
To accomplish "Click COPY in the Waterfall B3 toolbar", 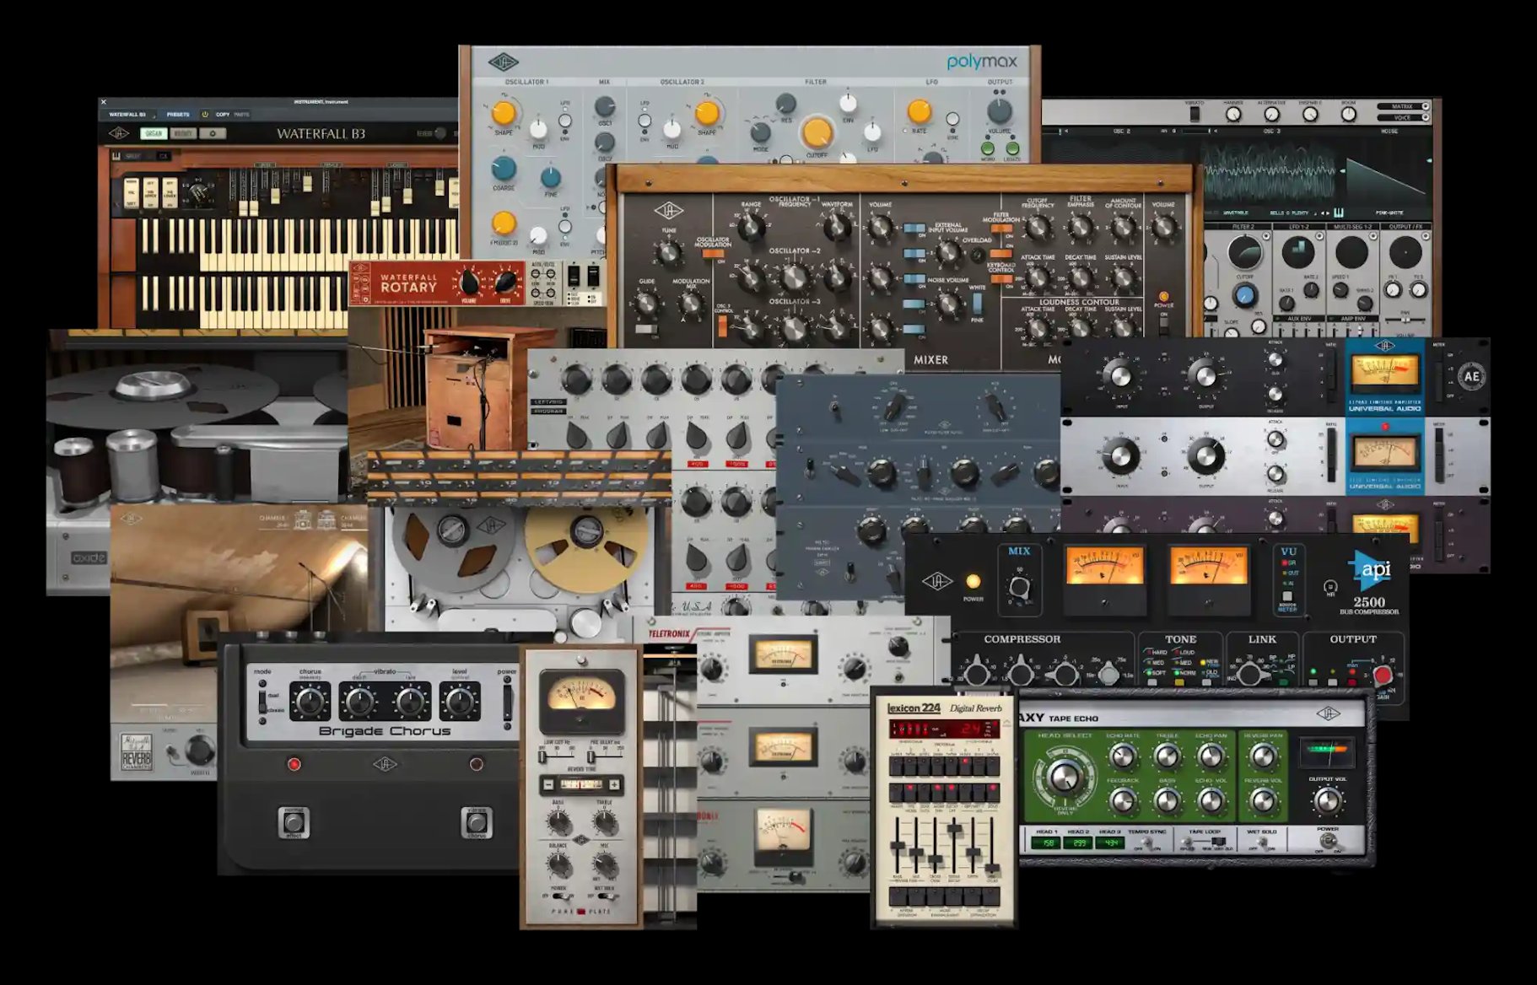I will 223,114.
